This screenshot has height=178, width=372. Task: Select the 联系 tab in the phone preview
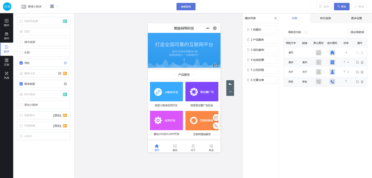tap(211, 148)
